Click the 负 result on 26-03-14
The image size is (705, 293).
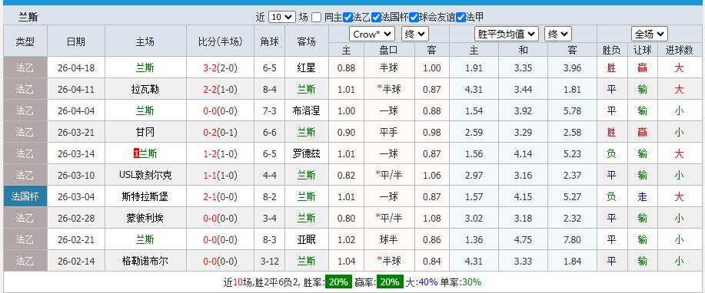611,153
